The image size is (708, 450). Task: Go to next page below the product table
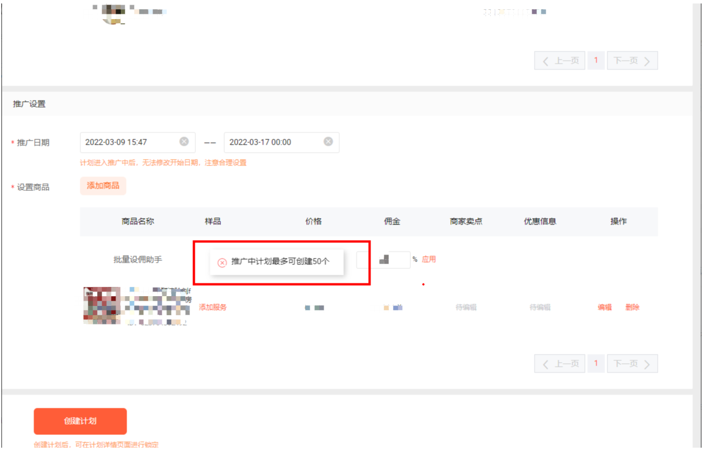632,364
